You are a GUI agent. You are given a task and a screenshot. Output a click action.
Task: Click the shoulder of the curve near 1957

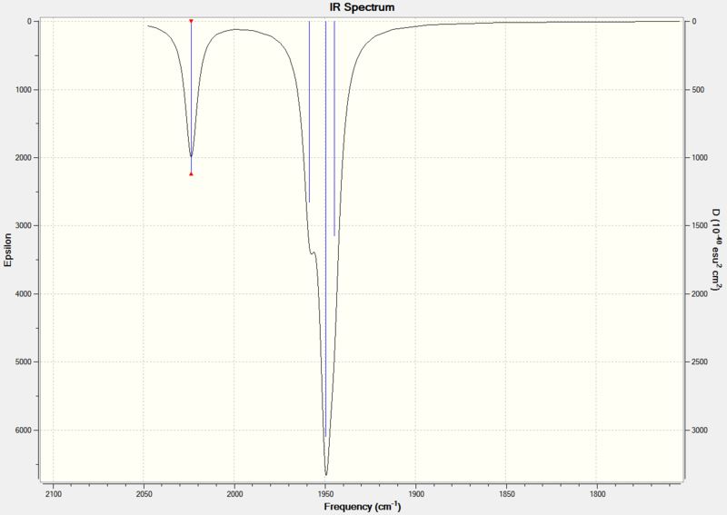tap(313, 253)
